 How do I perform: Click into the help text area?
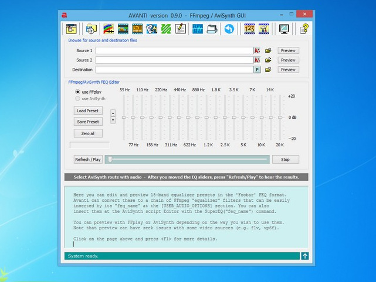[187, 216]
